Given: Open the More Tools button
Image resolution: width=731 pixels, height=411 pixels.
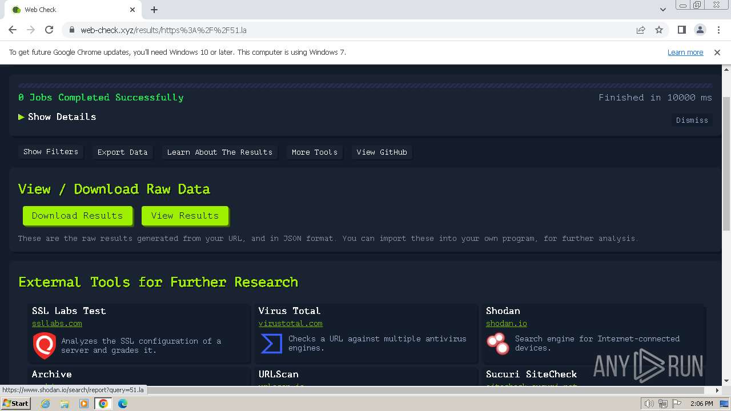Looking at the screenshot, I should pos(314,152).
